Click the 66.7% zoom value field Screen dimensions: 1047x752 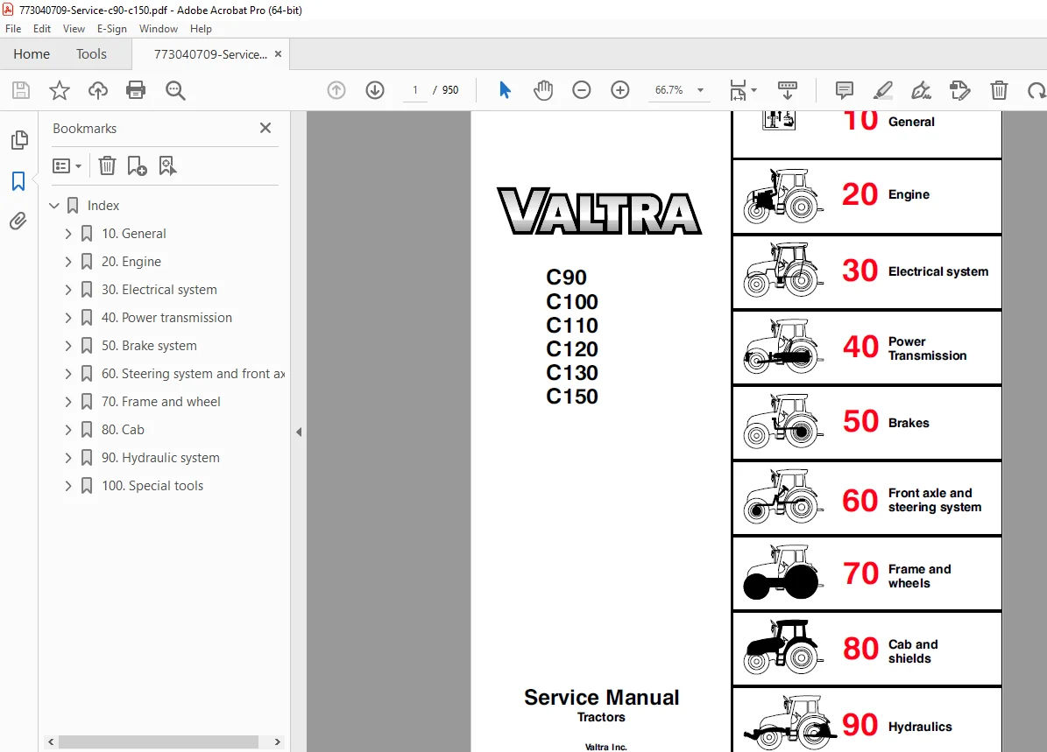669,90
